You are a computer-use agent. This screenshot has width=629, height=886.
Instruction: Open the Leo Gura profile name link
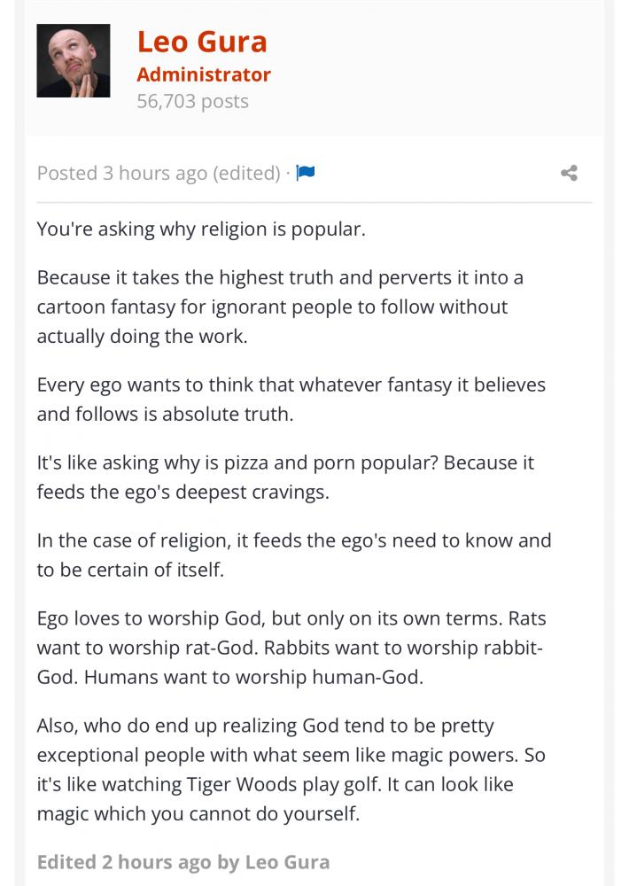pos(202,42)
